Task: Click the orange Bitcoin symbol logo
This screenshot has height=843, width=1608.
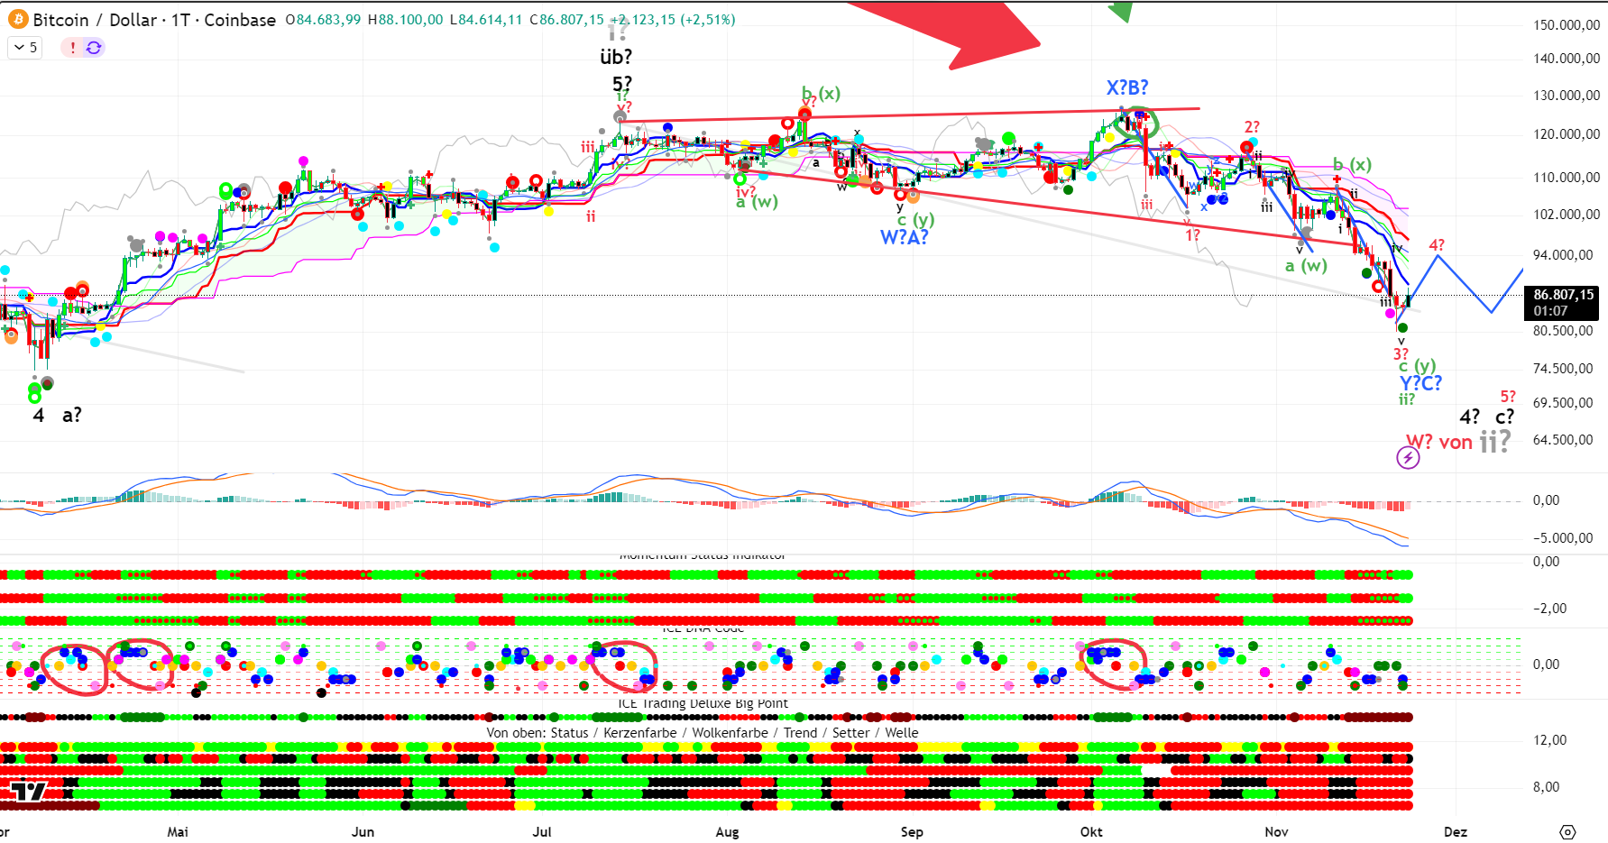Action: pos(17,20)
